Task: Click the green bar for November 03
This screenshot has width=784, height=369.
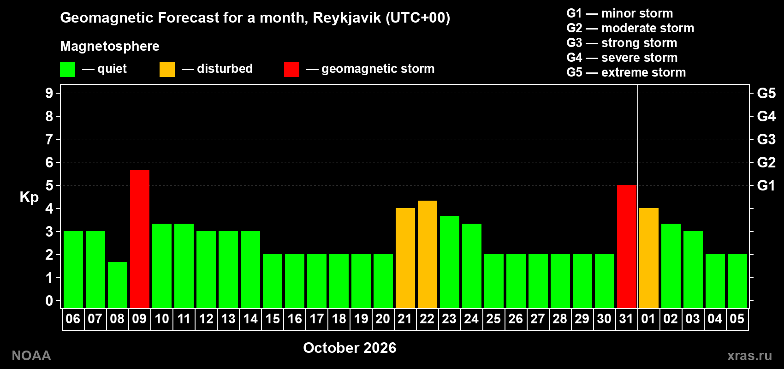Action: 693,270
